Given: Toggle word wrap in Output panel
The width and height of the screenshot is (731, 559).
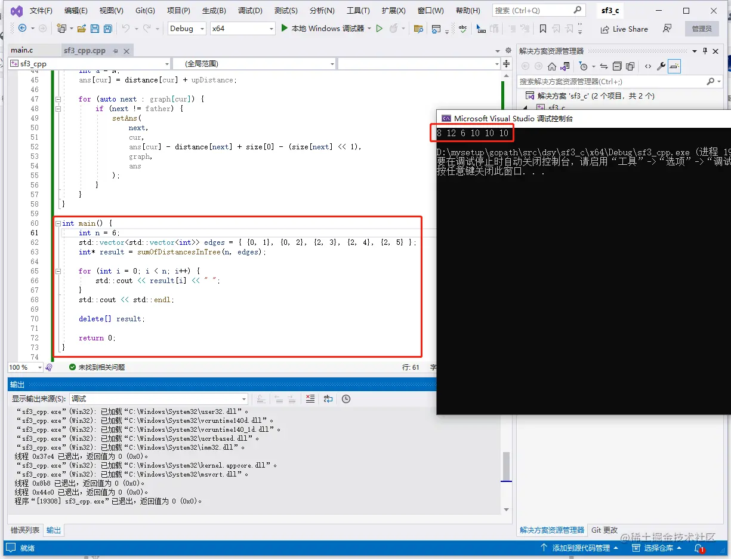Looking at the screenshot, I should click(328, 399).
